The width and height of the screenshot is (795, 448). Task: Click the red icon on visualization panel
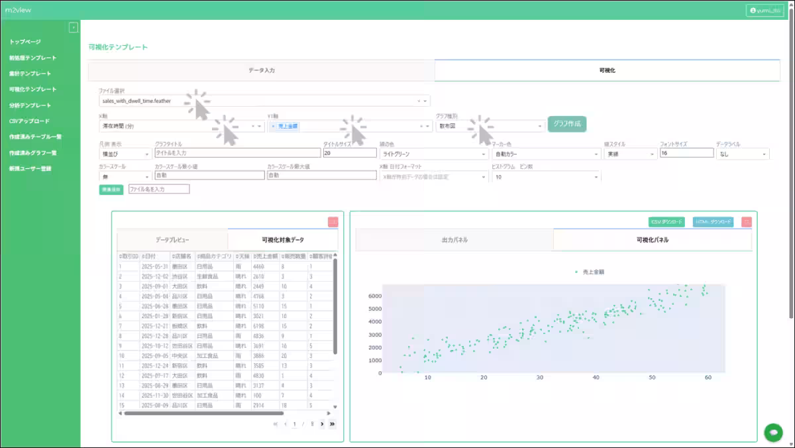click(747, 222)
